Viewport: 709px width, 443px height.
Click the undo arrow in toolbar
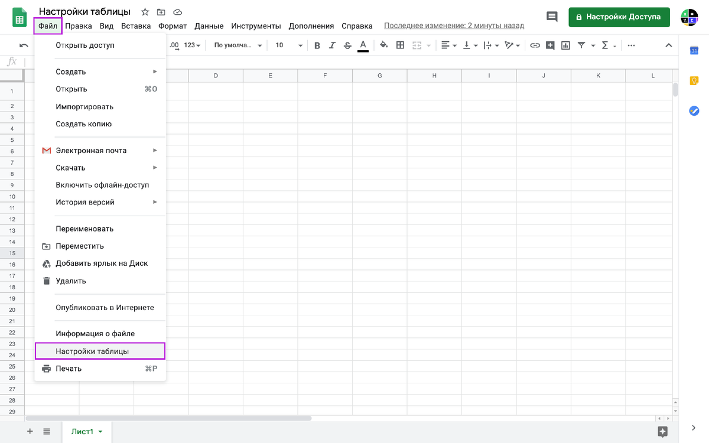(24, 45)
